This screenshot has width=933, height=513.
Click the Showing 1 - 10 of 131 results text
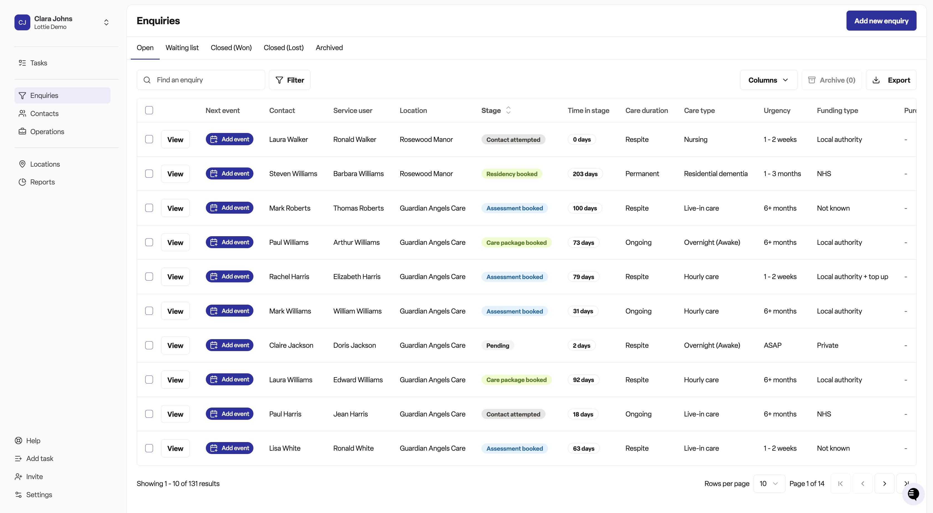click(x=178, y=484)
